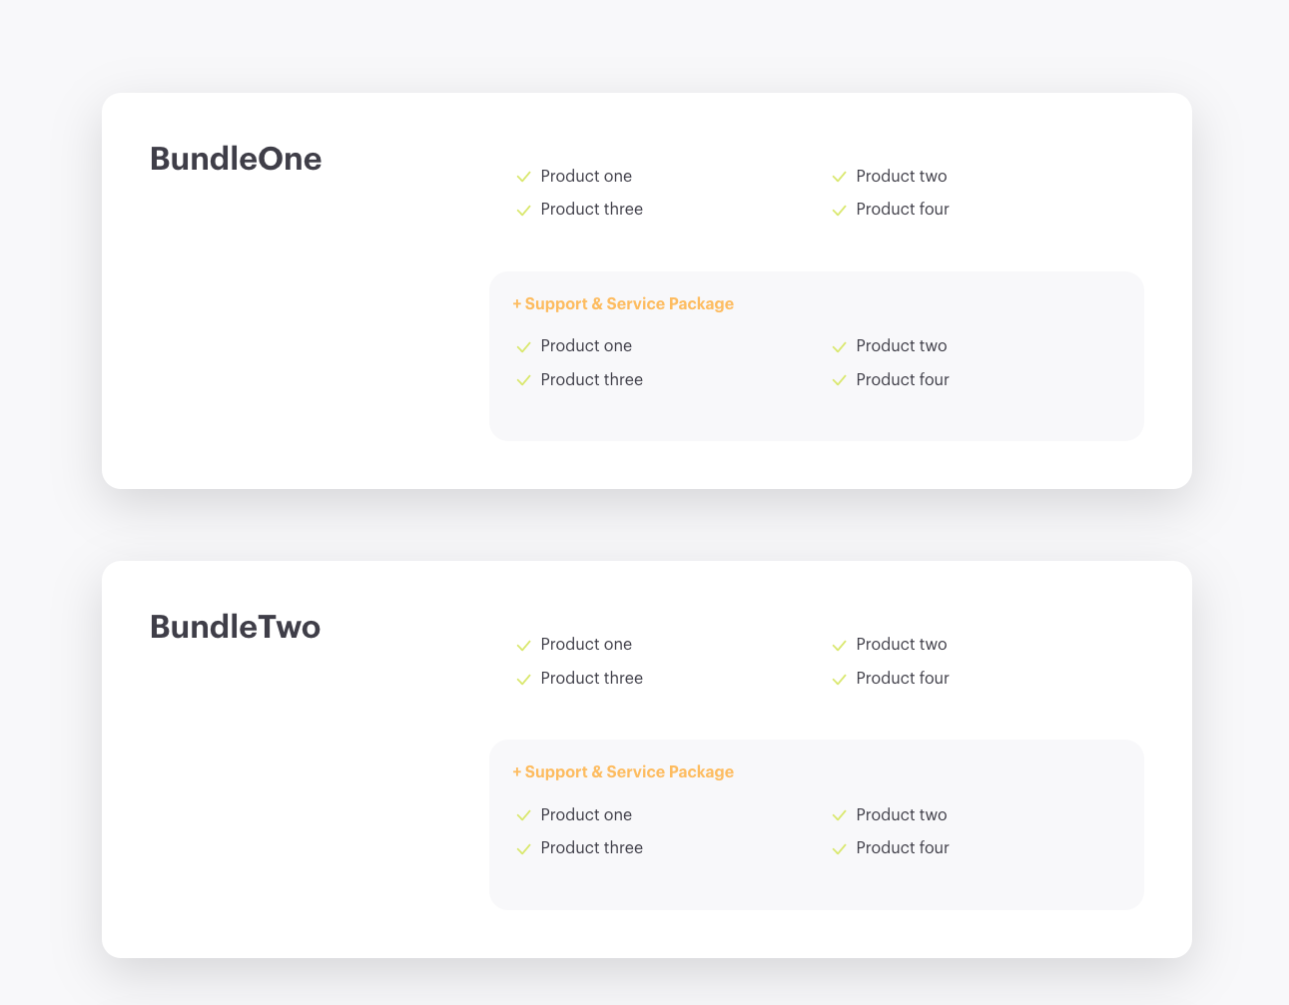Select Product two in BundleTwo support package
This screenshot has height=1005, width=1289.
click(x=902, y=814)
